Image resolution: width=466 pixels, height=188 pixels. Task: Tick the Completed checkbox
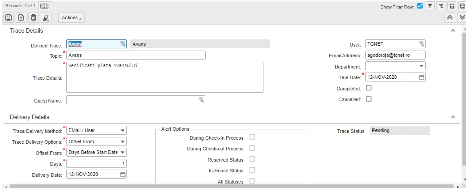pos(368,88)
